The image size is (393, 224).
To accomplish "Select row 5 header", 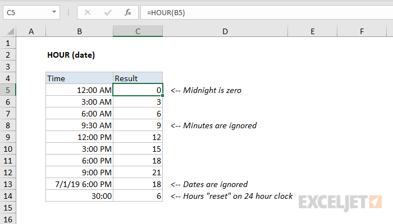I will [x=8, y=90].
